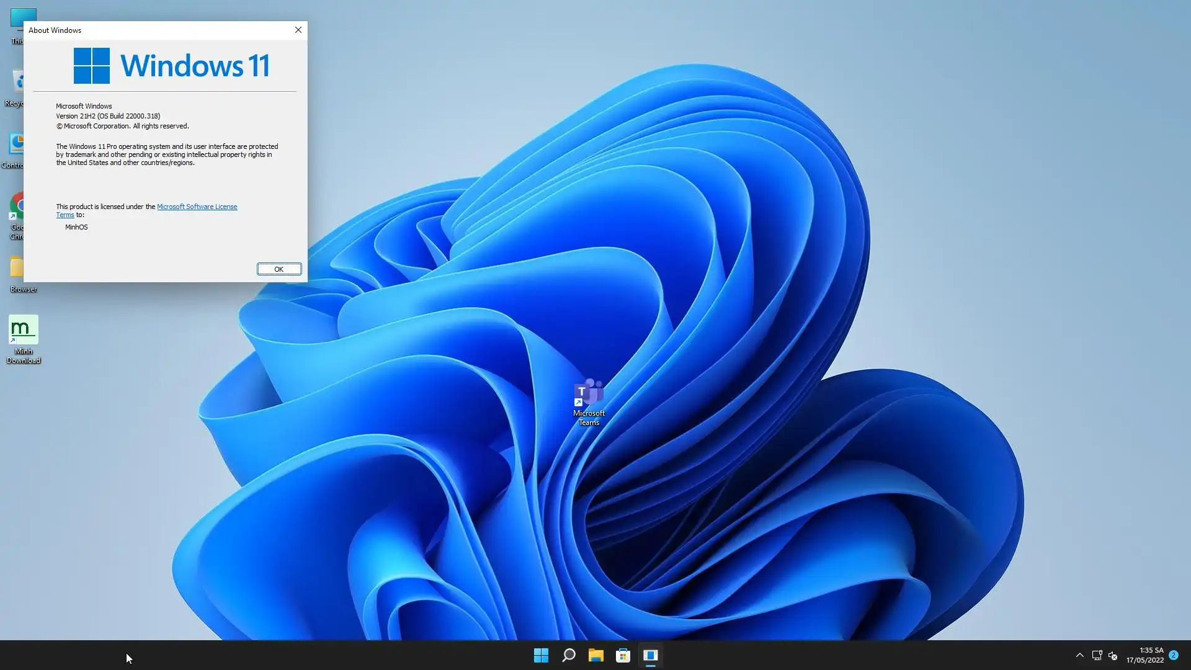Open the Start menu
The image size is (1191, 670).
click(541, 655)
